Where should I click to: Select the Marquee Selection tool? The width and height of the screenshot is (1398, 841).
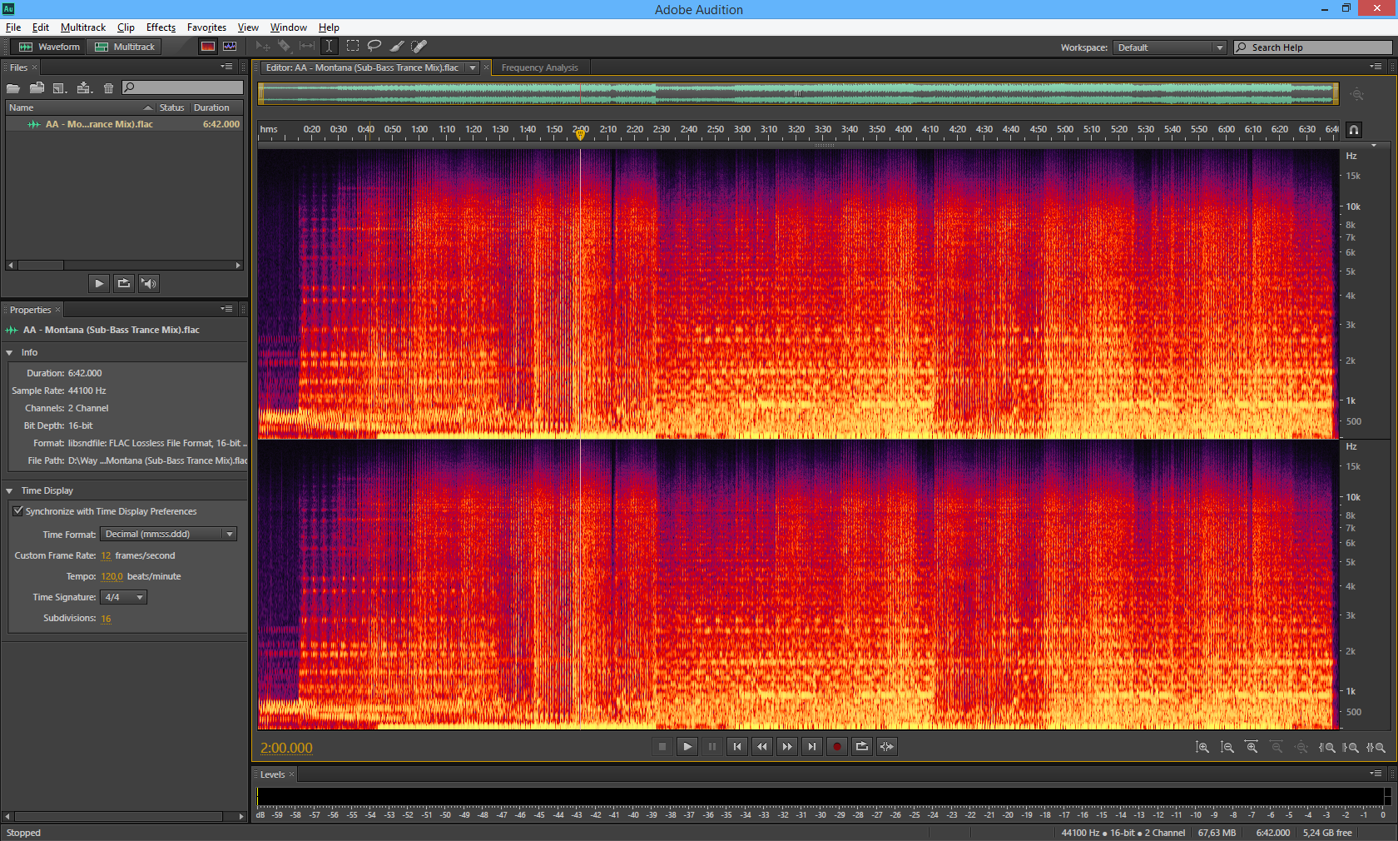[x=353, y=47]
